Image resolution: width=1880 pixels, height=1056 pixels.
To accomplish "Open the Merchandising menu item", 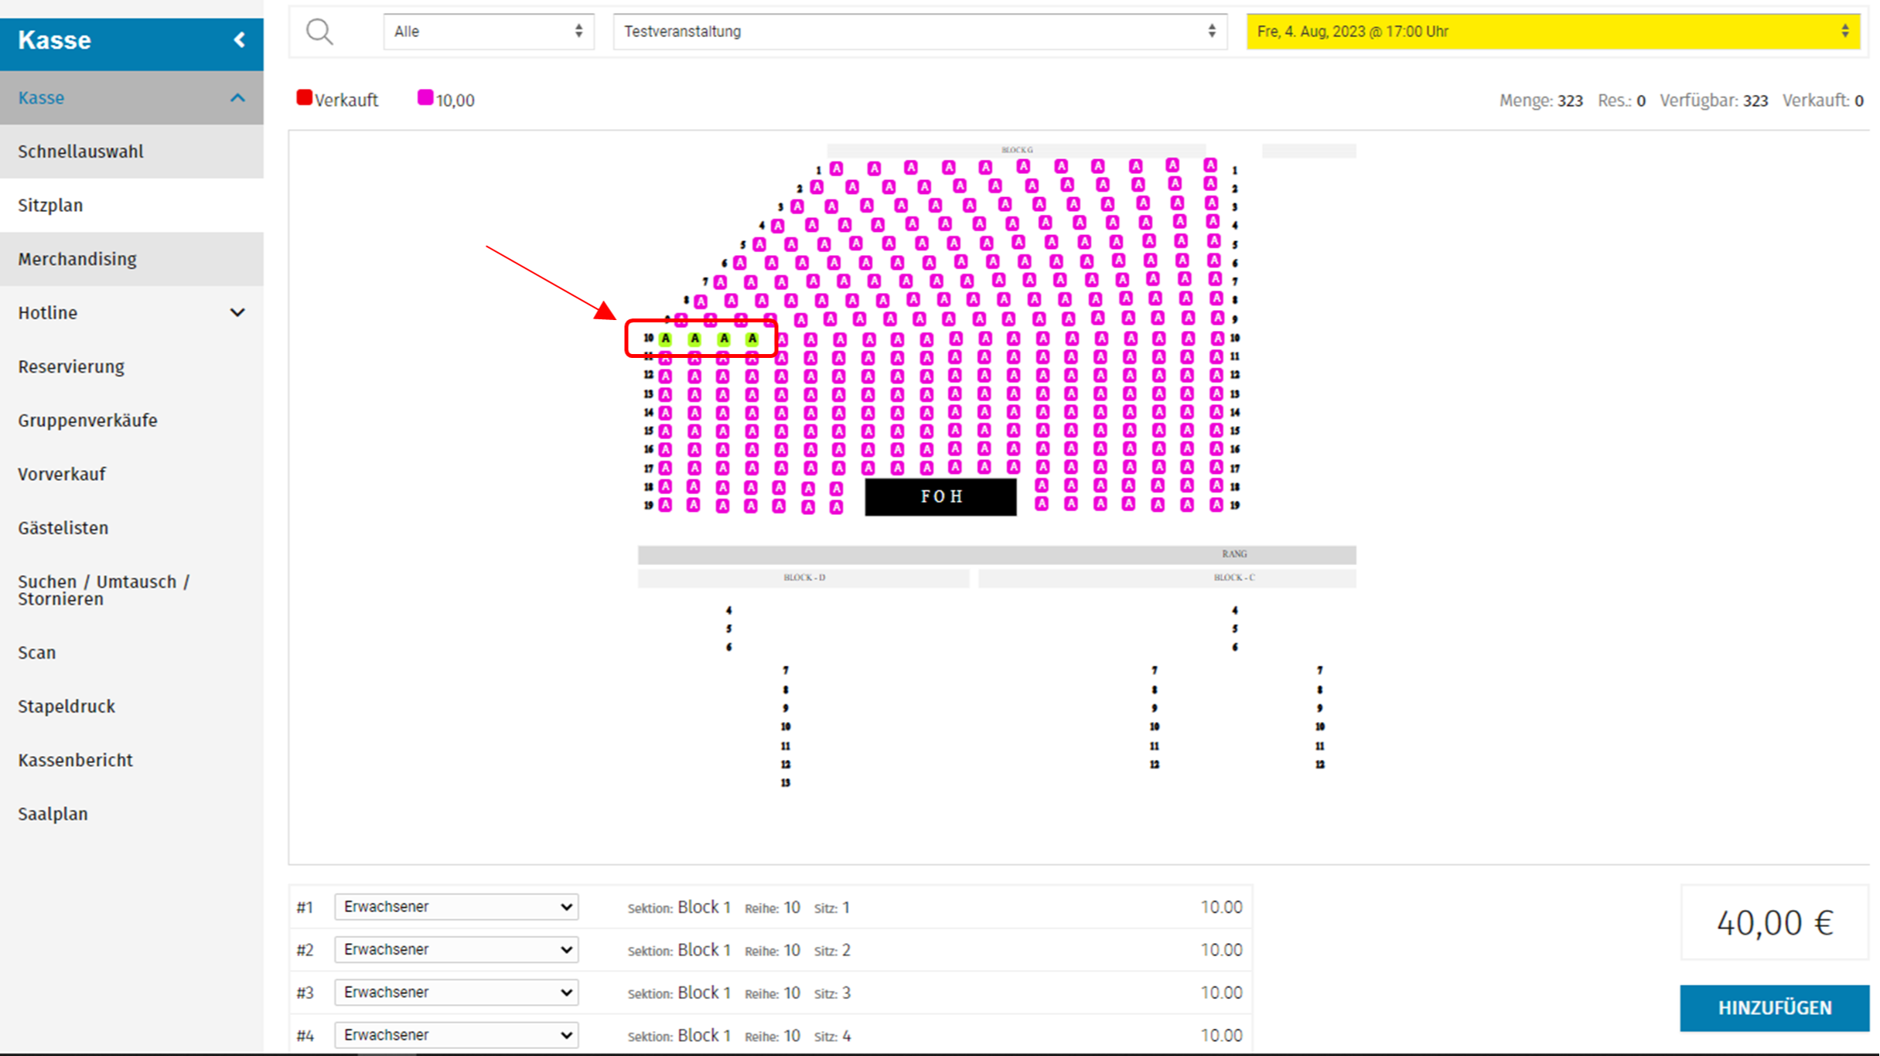I will 77,259.
